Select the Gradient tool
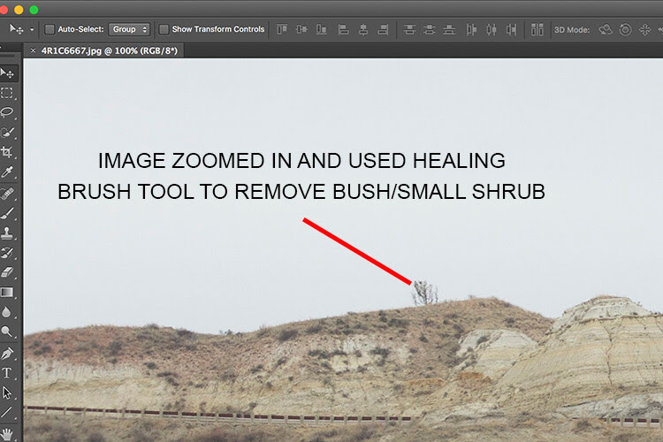The height and width of the screenshot is (442, 663). pyautogui.click(x=7, y=293)
